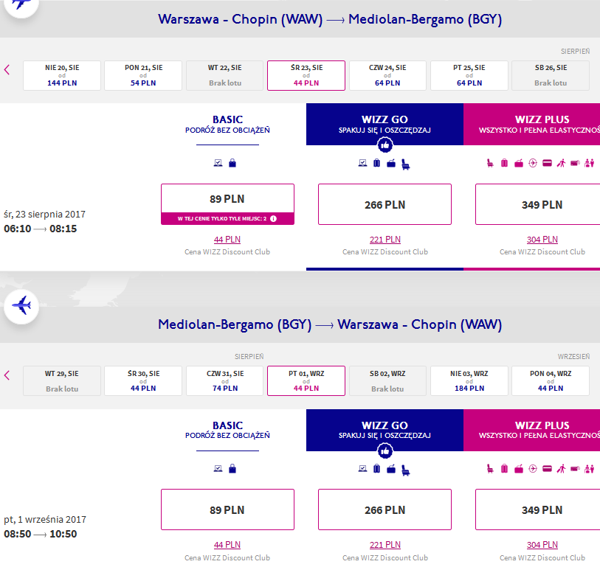Click the return BASIC fare column header
The width and height of the screenshot is (600, 567).
click(228, 430)
